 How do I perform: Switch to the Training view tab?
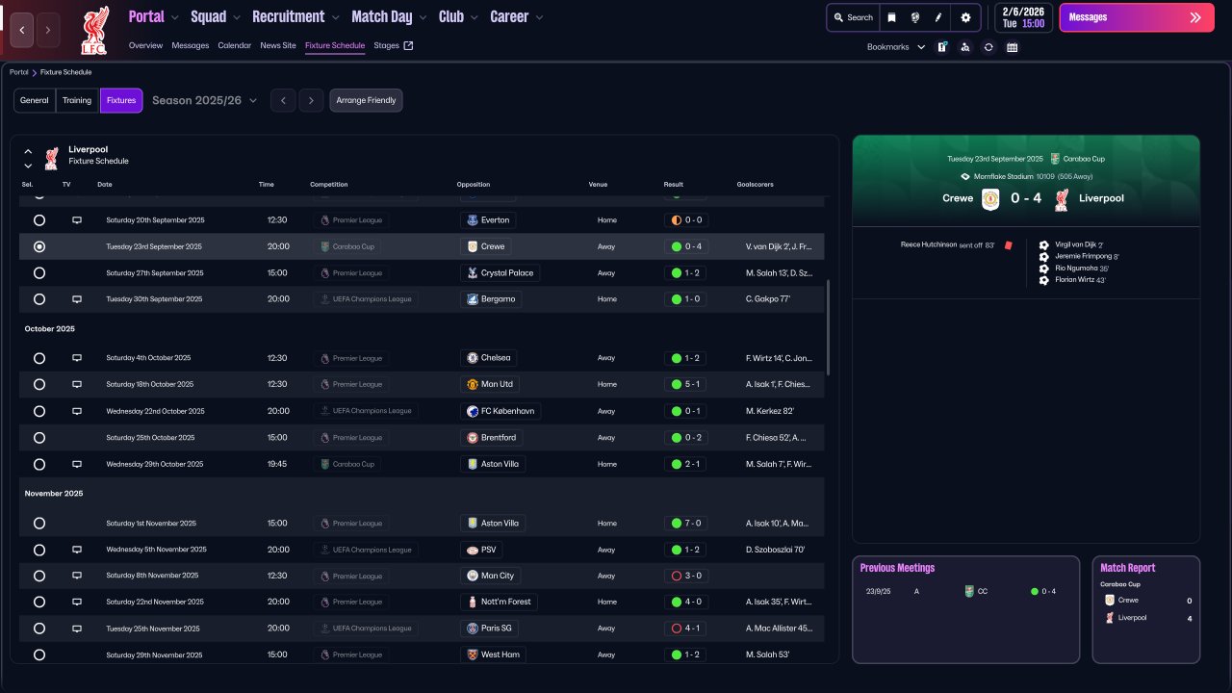pyautogui.click(x=77, y=100)
